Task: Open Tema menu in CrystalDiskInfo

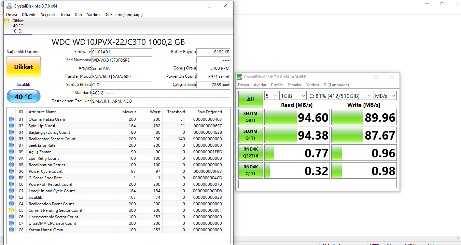Action: tap(65, 15)
